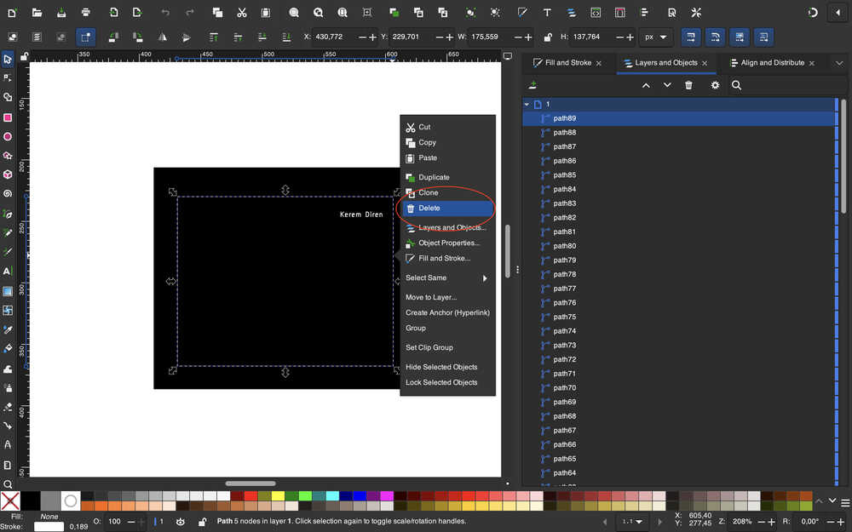This screenshot has width=852, height=532.
Task: Open the px units dropdown
Action: pyautogui.click(x=656, y=37)
